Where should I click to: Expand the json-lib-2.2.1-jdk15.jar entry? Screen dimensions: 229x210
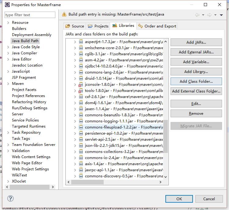75,146
